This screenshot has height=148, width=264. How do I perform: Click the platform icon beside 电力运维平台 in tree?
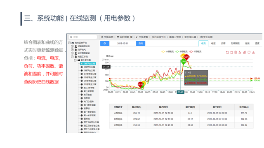tap(73, 43)
